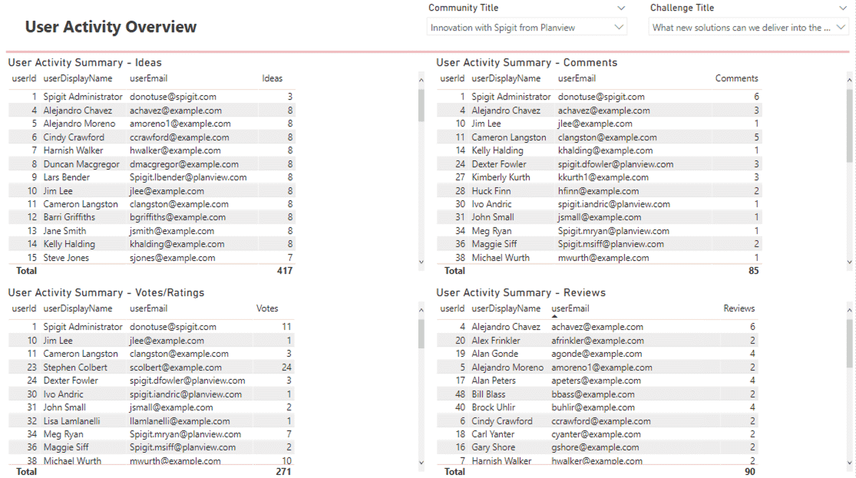This screenshot has width=856, height=478.
Task: Sort Comments table by Comments column
Action: pos(736,77)
